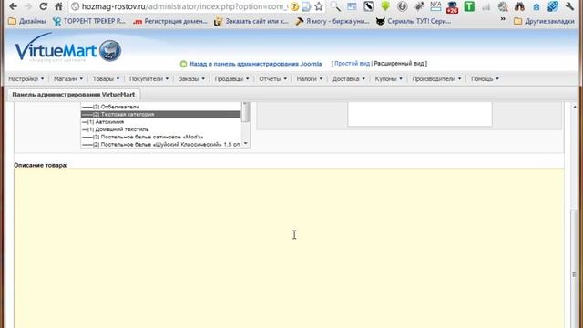
Task: Click the blue gear extension icon
Action: click(553, 6)
